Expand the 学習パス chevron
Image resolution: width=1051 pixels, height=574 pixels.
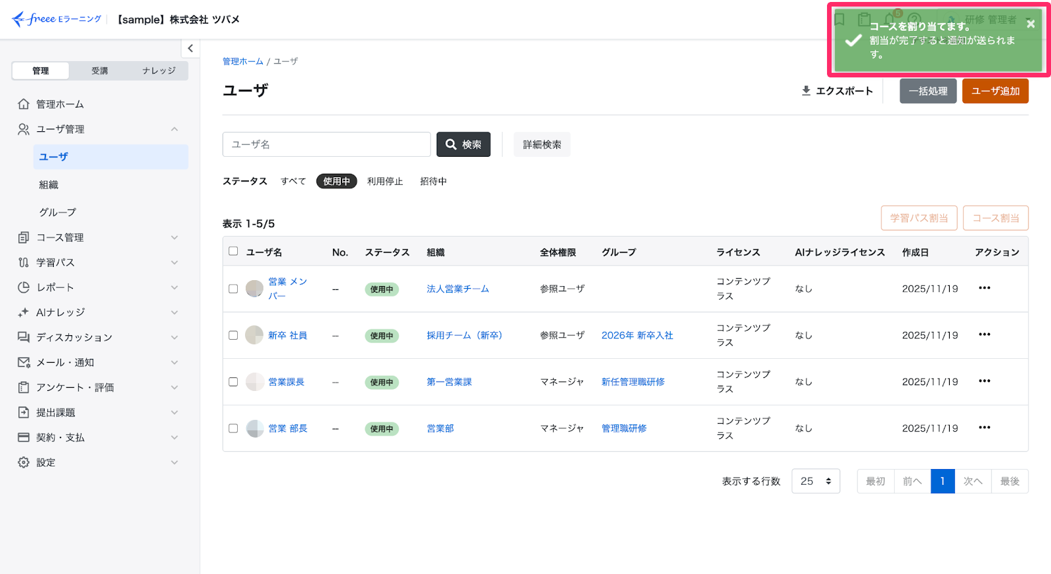coord(175,262)
